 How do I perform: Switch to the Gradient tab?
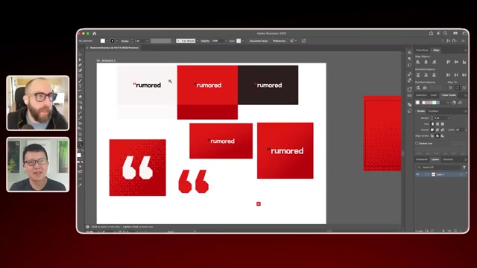433,111
